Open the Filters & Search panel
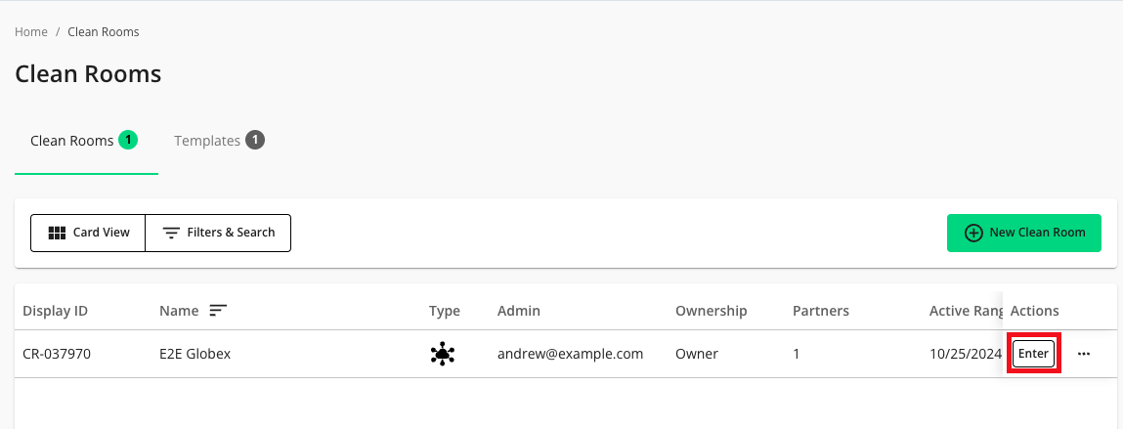The width and height of the screenshot is (1123, 429). (218, 233)
